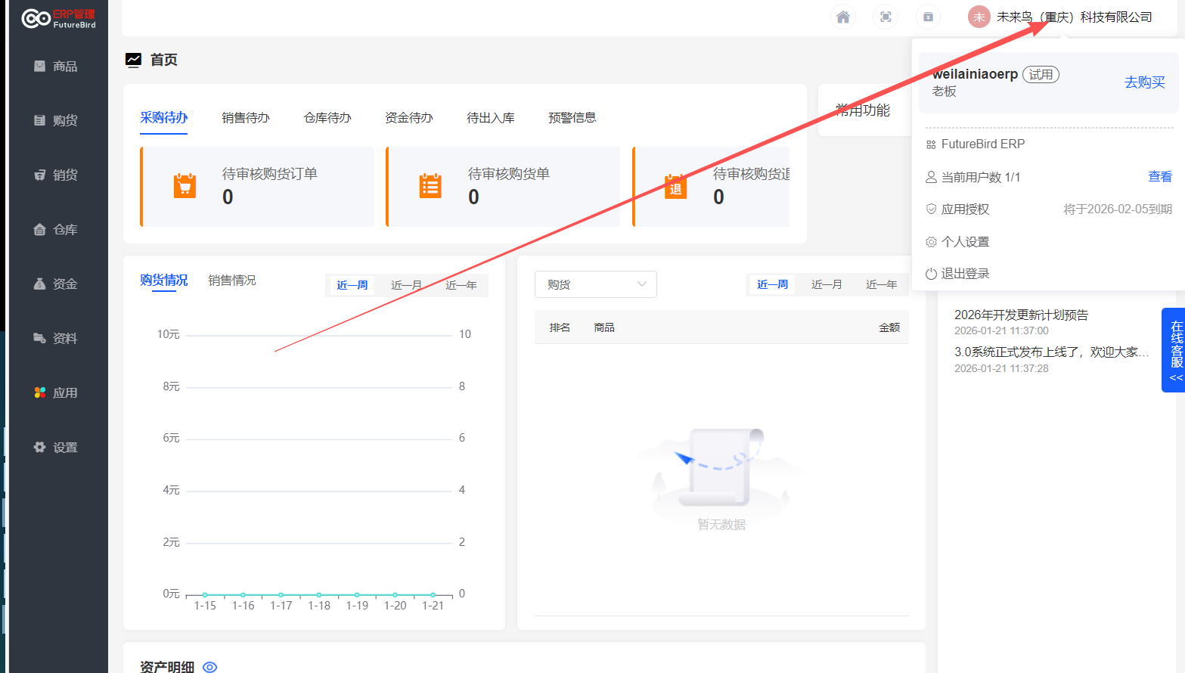Click the 去购买 link

click(1144, 82)
